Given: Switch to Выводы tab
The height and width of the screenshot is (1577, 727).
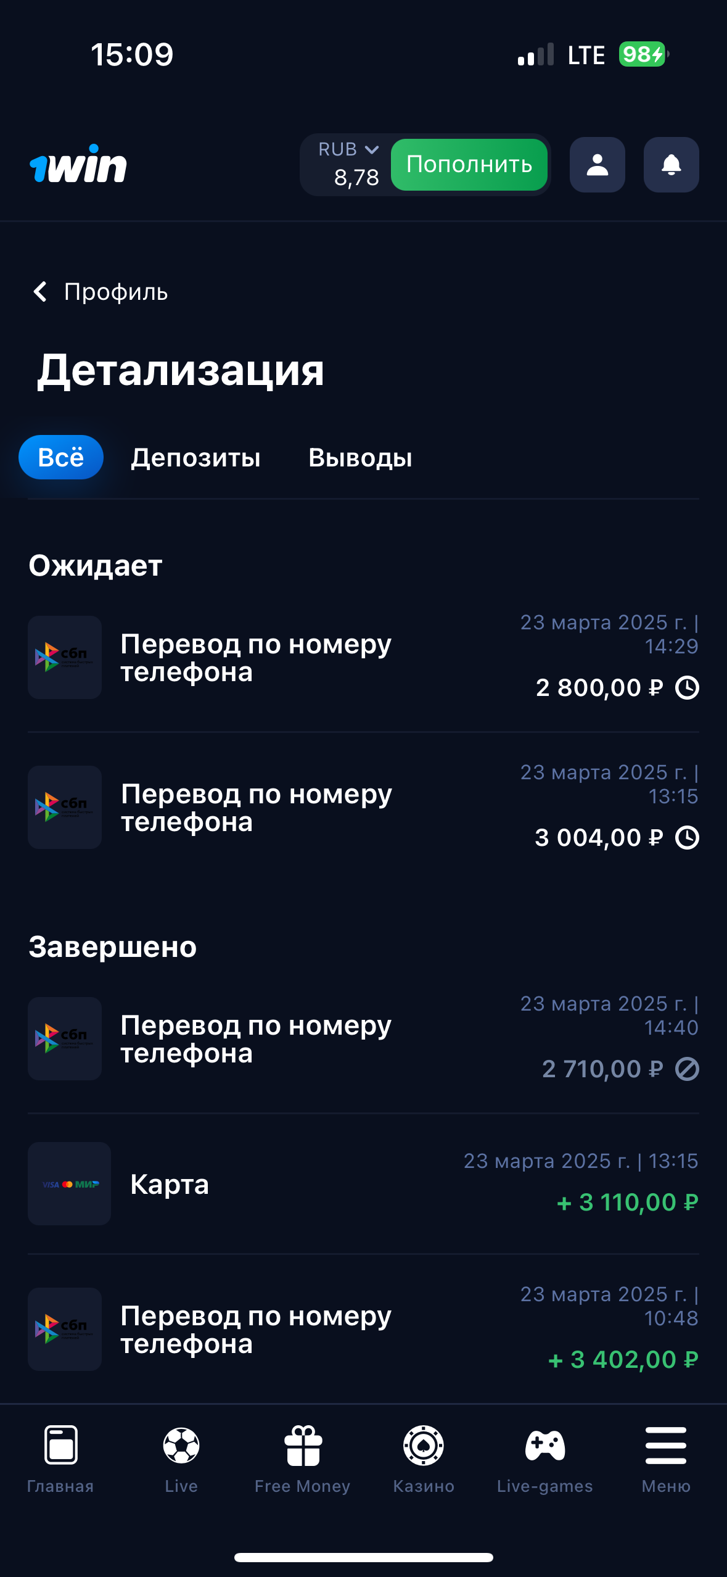Looking at the screenshot, I should click(x=360, y=458).
